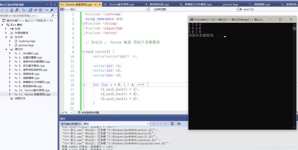Viewport: 298px width, 150px height.
Task: Select myArray.hpp in Solution Explorer
Action: coord(27,41)
